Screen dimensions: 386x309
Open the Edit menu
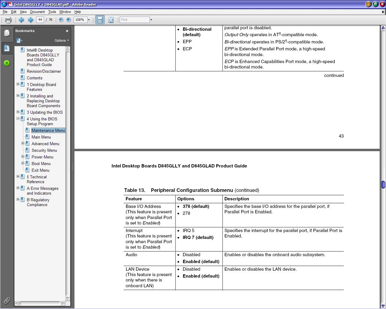14,12
